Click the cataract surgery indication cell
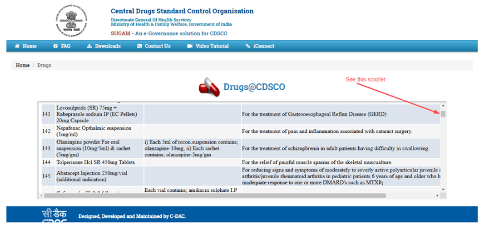484x227 pixels. (341, 131)
